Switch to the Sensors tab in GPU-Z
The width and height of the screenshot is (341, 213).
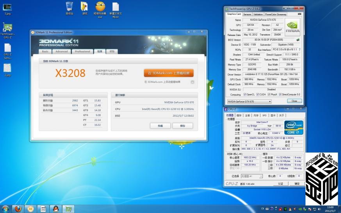point(247,14)
